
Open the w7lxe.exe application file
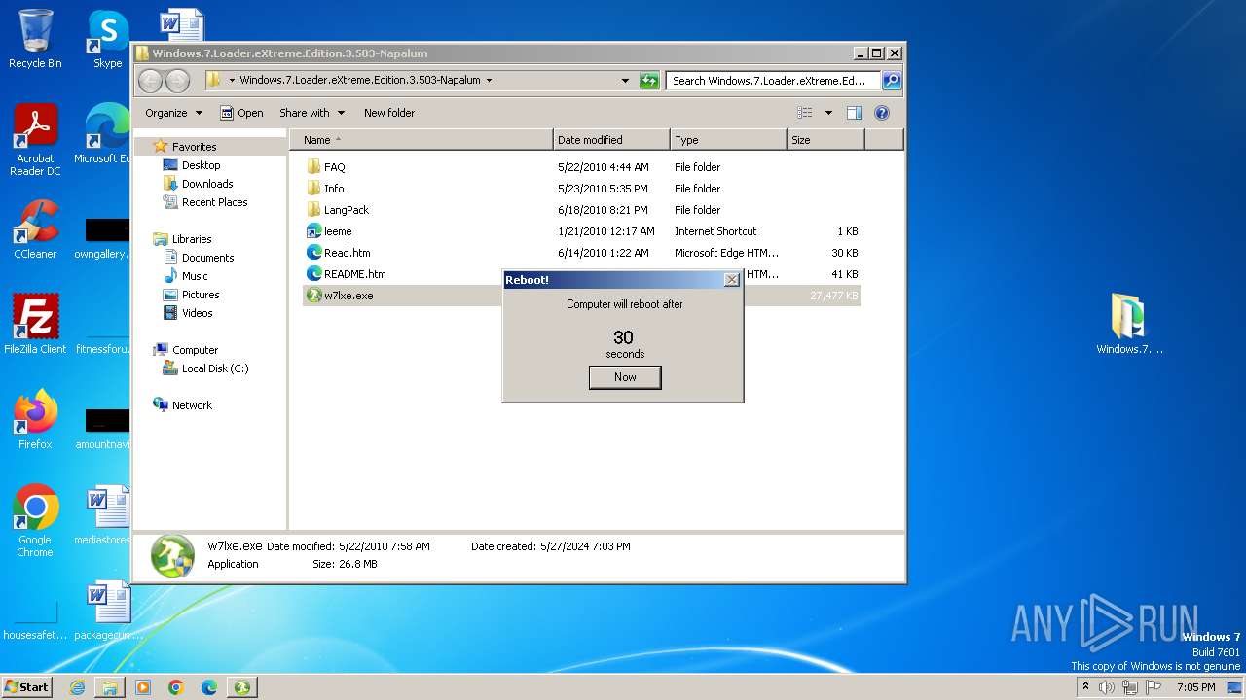348,296
